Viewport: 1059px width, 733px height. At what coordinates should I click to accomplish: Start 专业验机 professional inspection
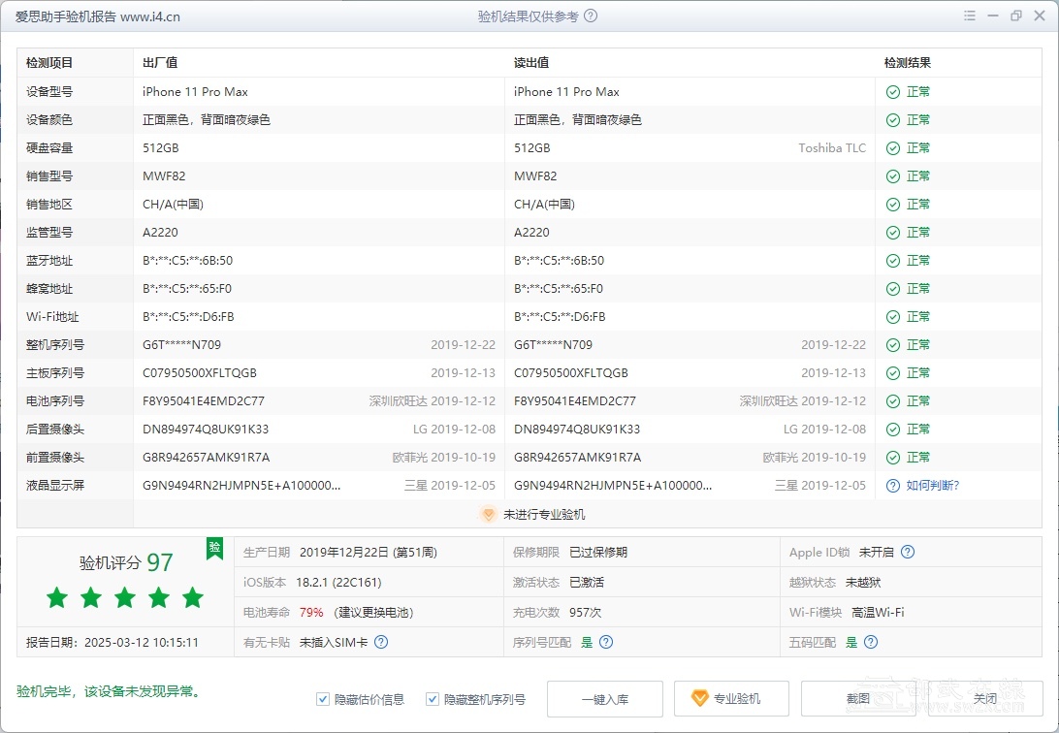[731, 699]
